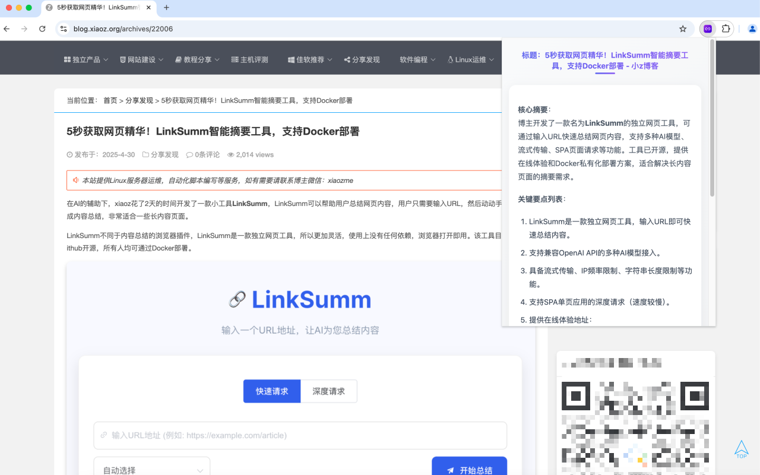Image resolution: width=760 pixels, height=475 pixels.
Task: Reload the current page
Action: (x=42, y=28)
